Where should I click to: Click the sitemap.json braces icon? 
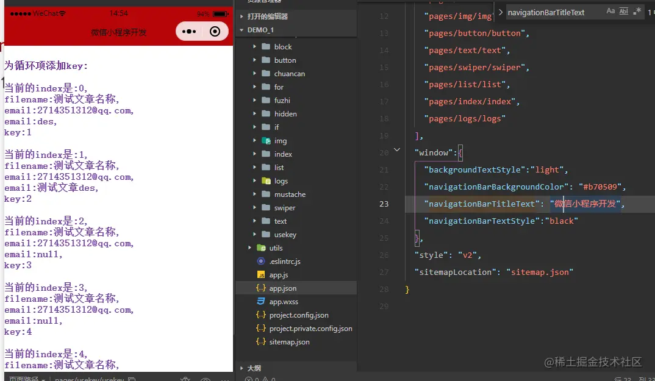261,341
